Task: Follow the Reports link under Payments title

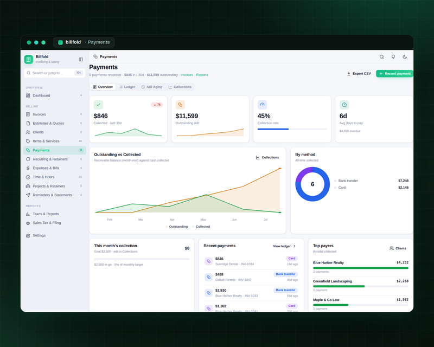Action: [202, 75]
